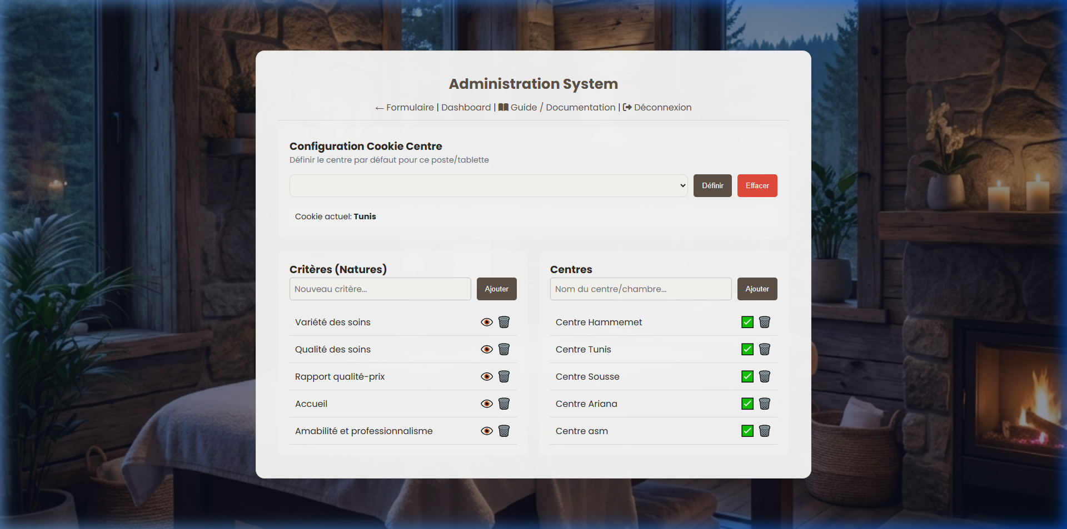1067x529 pixels.
Task: Uncheck the Centre asm active checkbox
Action: [747, 431]
